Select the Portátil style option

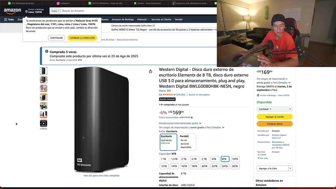click(x=187, y=142)
